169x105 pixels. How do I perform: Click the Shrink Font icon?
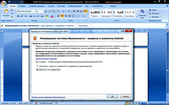pos(50,11)
